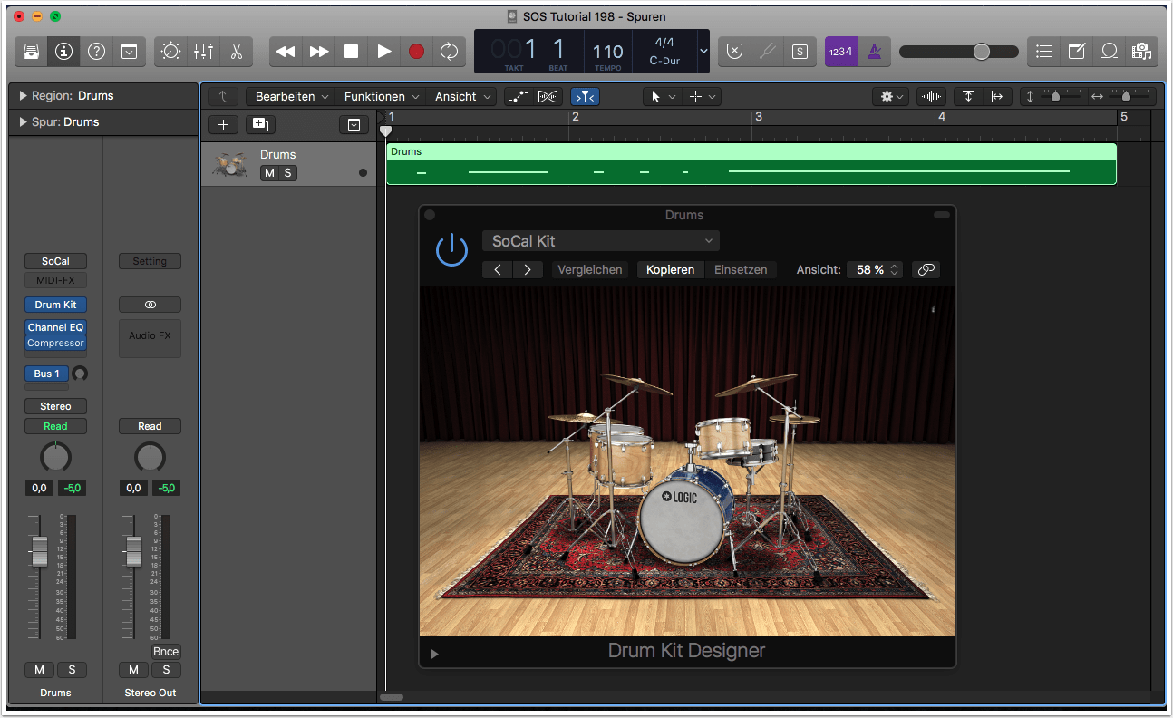Expand the Spur: Drums inspector section
This screenshot has height=718, width=1173.
click(23, 122)
